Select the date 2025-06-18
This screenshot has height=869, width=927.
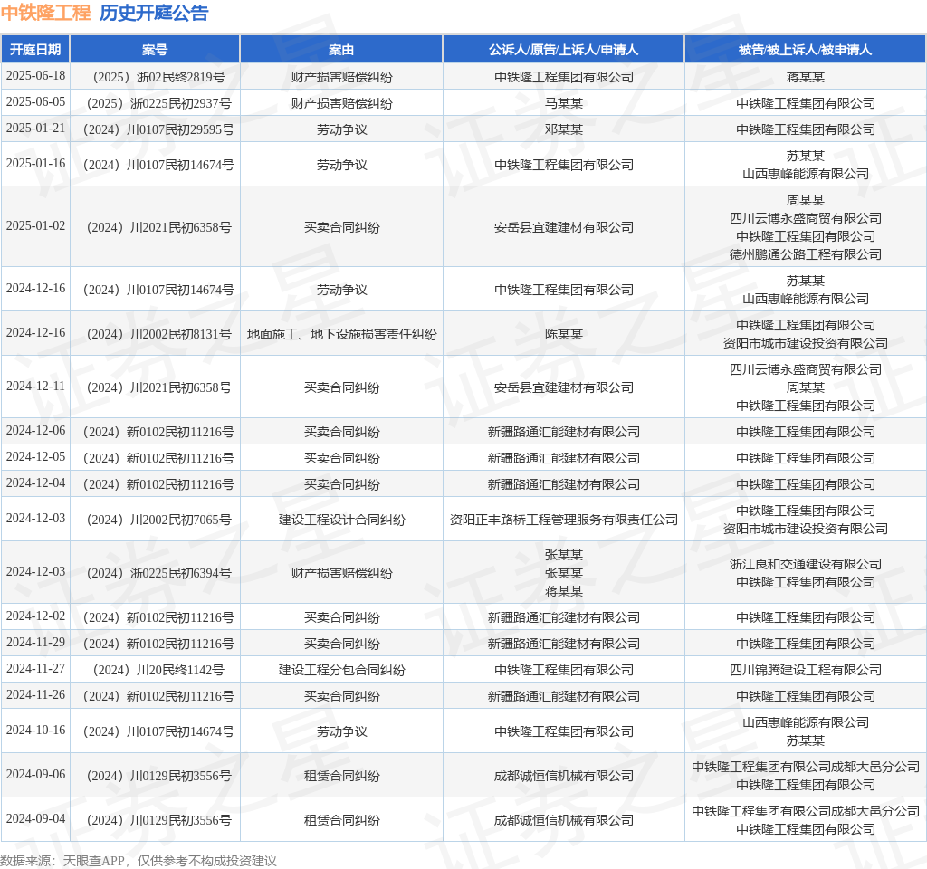point(35,76)
